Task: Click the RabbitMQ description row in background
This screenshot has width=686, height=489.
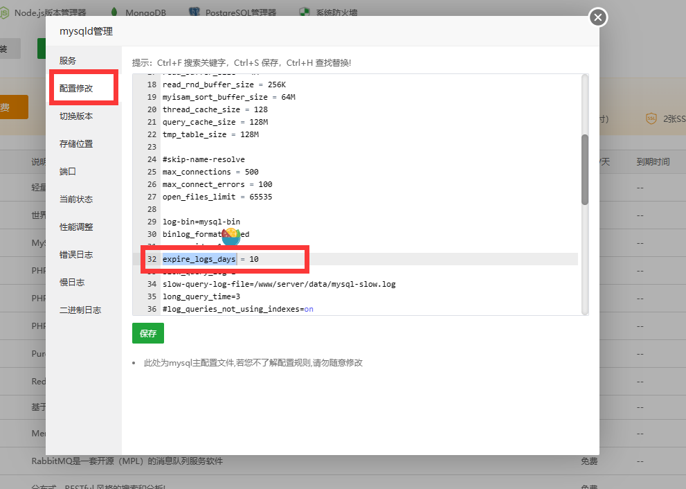Action: point(127,461)
